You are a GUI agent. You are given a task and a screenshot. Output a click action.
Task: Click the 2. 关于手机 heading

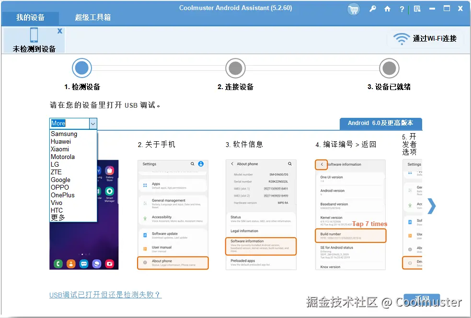pyautogui.click(x=157, y=145)
